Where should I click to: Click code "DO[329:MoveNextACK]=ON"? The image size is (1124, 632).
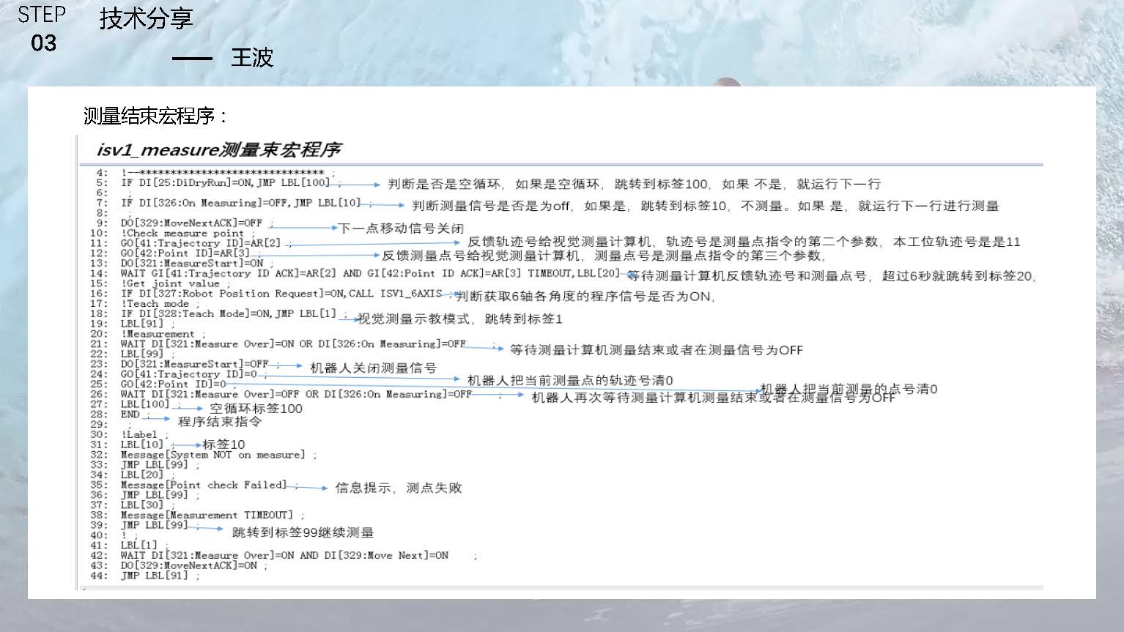(x=189, y=565)
